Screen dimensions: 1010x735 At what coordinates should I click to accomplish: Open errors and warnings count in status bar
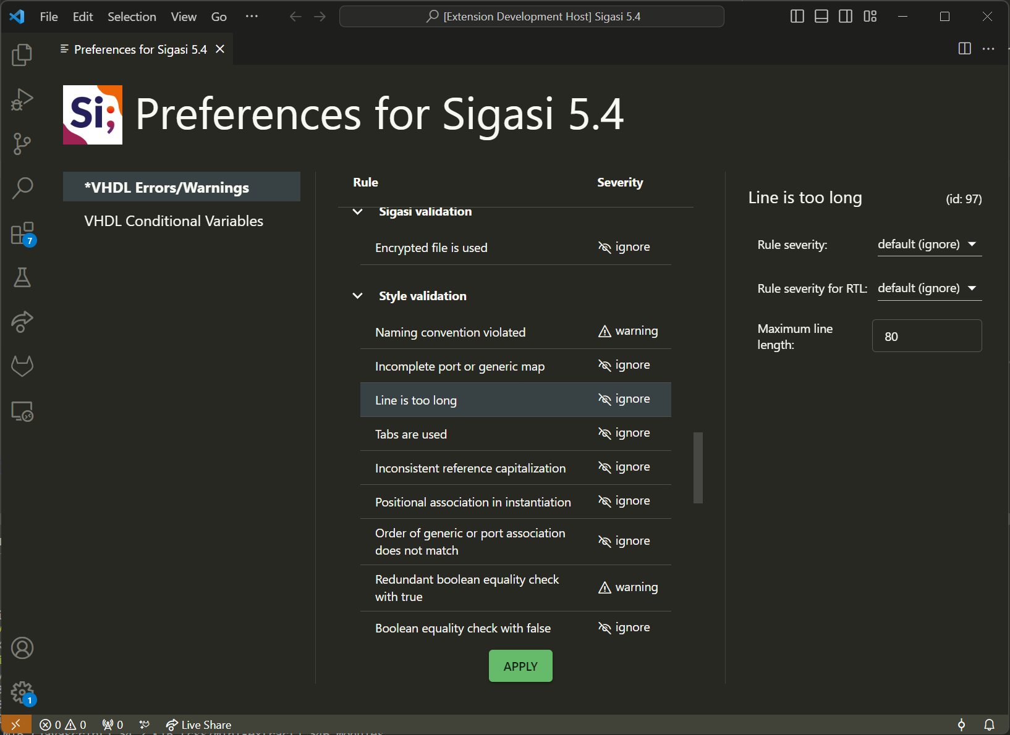63,724
